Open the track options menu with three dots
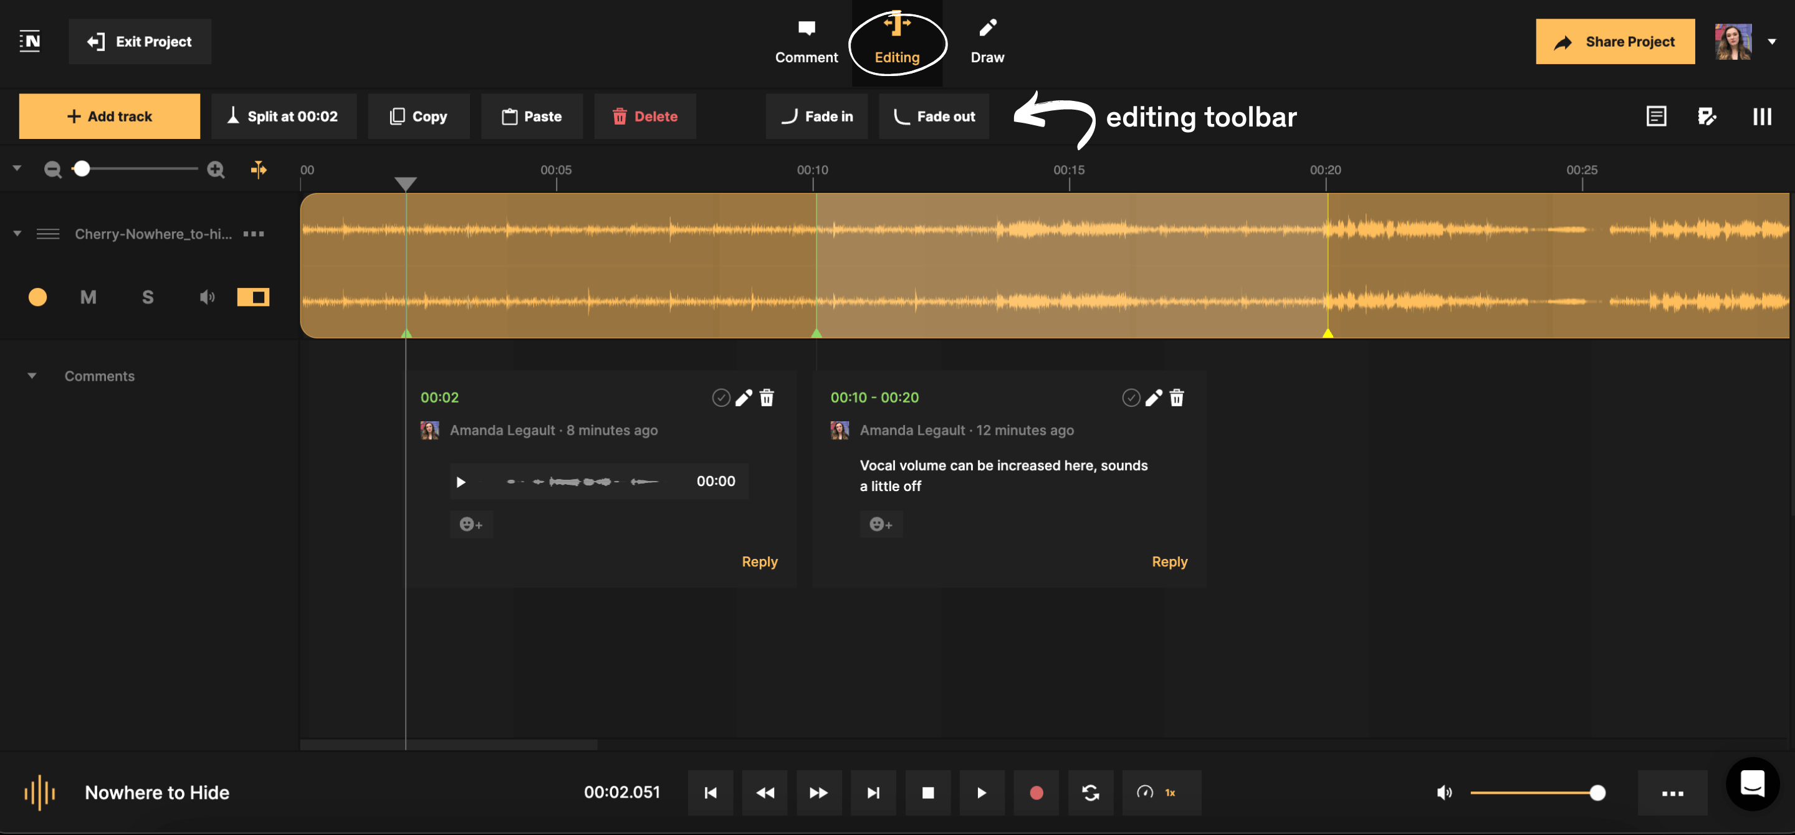 (254, 233)
